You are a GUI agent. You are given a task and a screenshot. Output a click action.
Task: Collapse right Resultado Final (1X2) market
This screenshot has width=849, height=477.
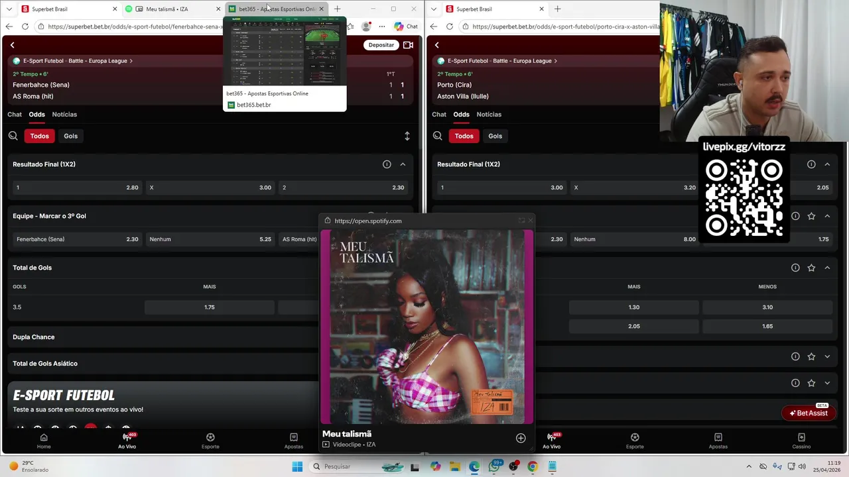(x=827, y=164)
